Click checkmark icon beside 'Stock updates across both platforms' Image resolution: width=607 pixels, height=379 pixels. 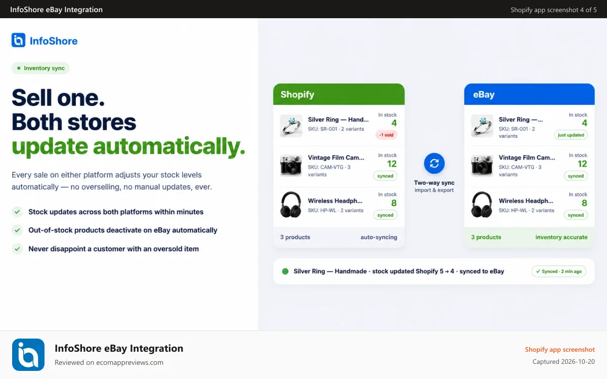(x=17, y=212)
